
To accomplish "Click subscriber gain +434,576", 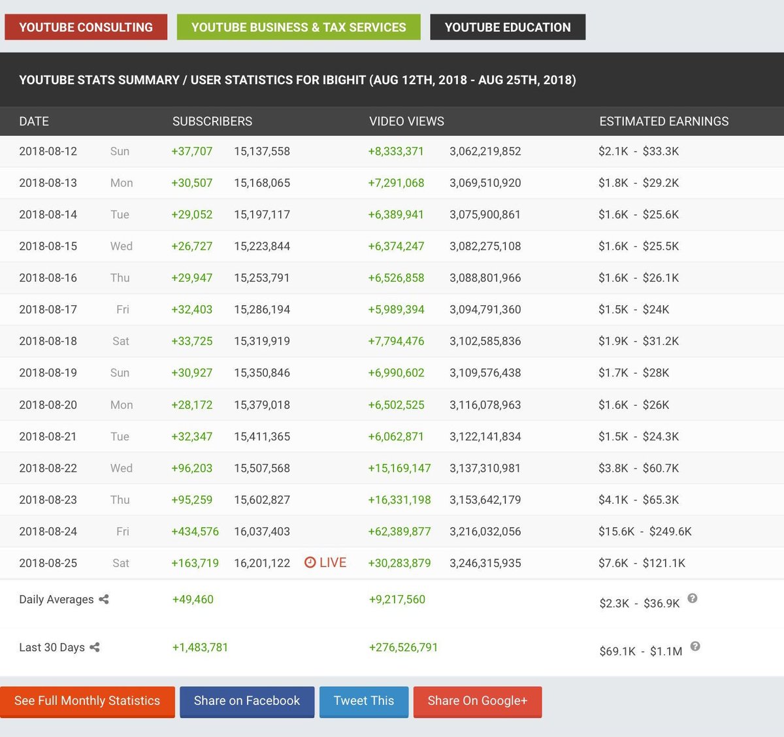I will click(195, 532).
